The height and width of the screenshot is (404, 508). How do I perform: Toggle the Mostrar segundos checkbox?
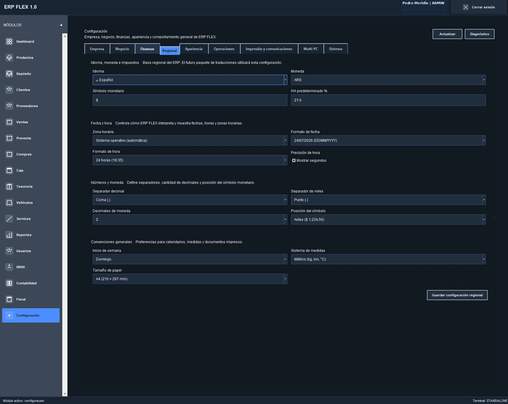pyautogui.click(x=294, y=161)
